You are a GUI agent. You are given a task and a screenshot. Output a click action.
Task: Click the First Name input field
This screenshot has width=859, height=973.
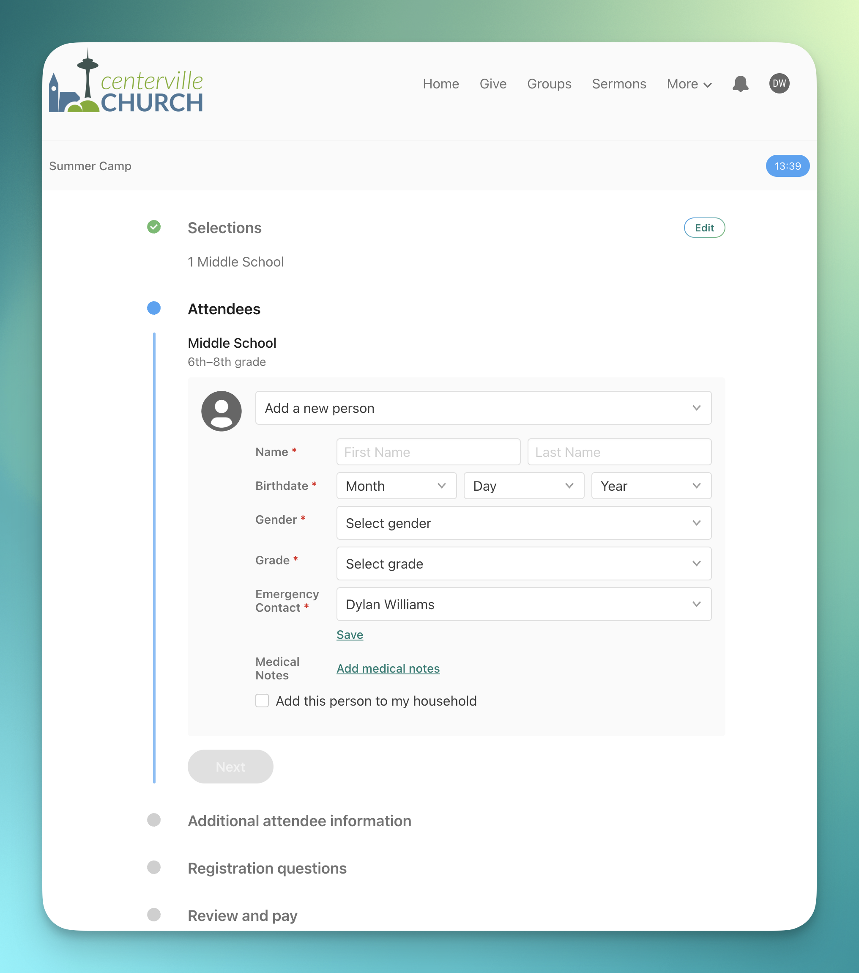(428, 452)
